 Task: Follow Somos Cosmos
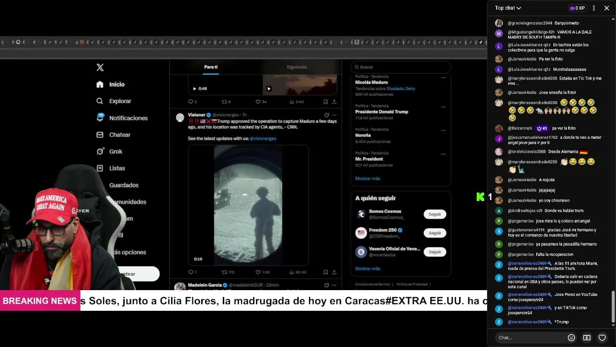pyautogui.click(x=435, y=214)
